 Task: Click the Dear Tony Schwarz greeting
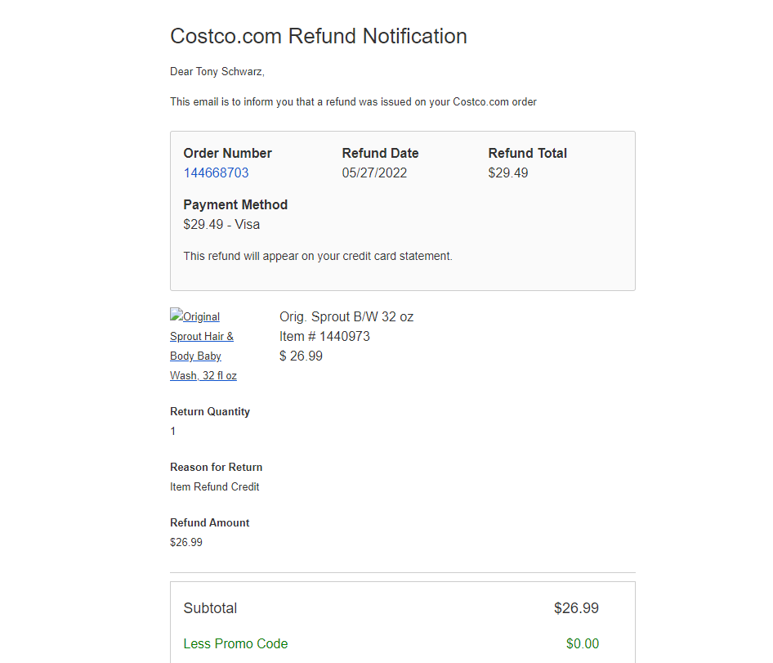pyautogui.click(x=217, y=71)
